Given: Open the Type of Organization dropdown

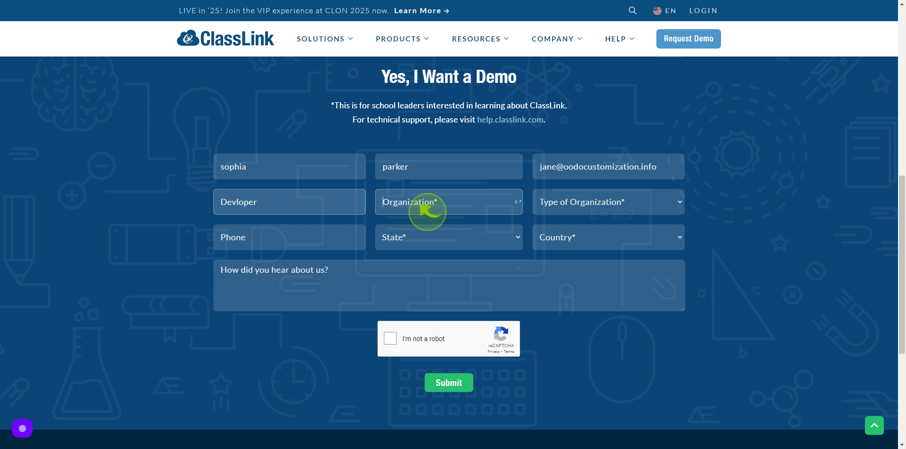Looking at the screenshot, I should point(608,202).
